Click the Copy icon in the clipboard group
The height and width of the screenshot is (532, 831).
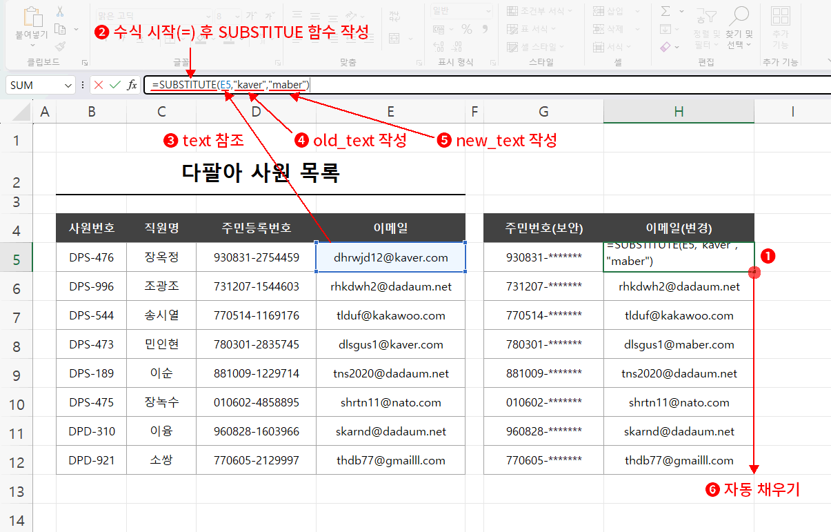[x=59, y=29]
